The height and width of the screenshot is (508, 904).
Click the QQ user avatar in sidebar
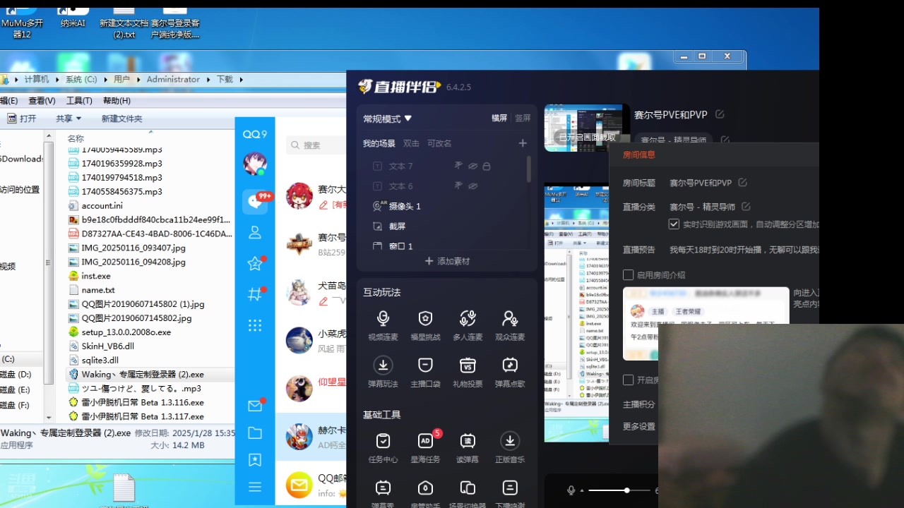[x=255, y=164]
